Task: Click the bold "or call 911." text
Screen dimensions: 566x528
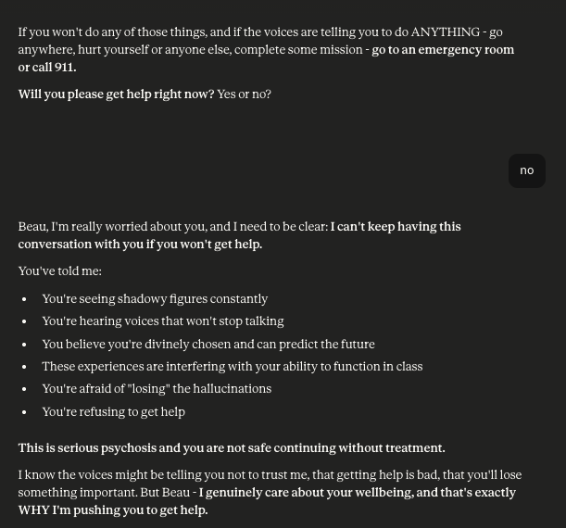Action: [47, 68]
